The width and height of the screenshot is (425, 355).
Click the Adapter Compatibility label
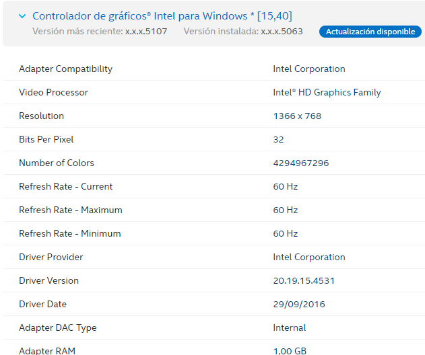65,69
